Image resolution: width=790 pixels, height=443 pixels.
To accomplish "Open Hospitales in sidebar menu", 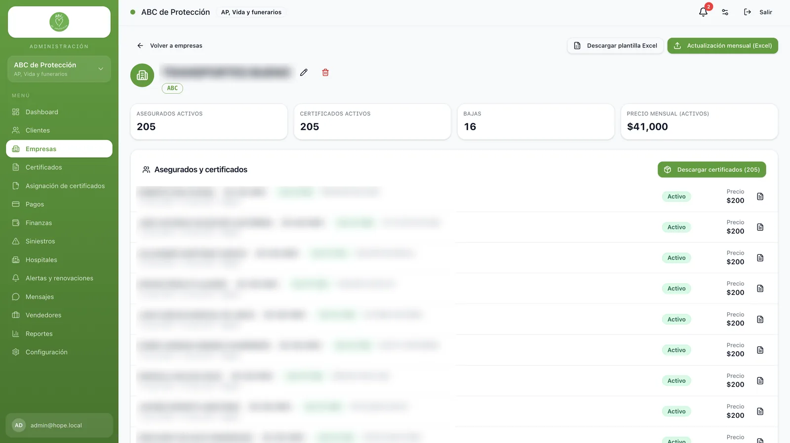I will pos(59,260).
